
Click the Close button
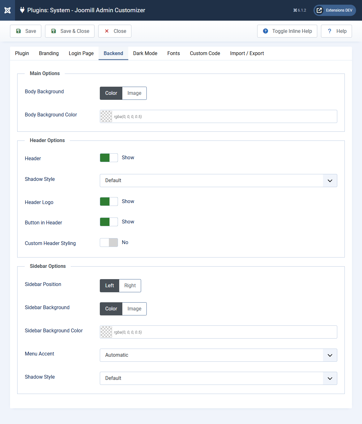point(115,31)
